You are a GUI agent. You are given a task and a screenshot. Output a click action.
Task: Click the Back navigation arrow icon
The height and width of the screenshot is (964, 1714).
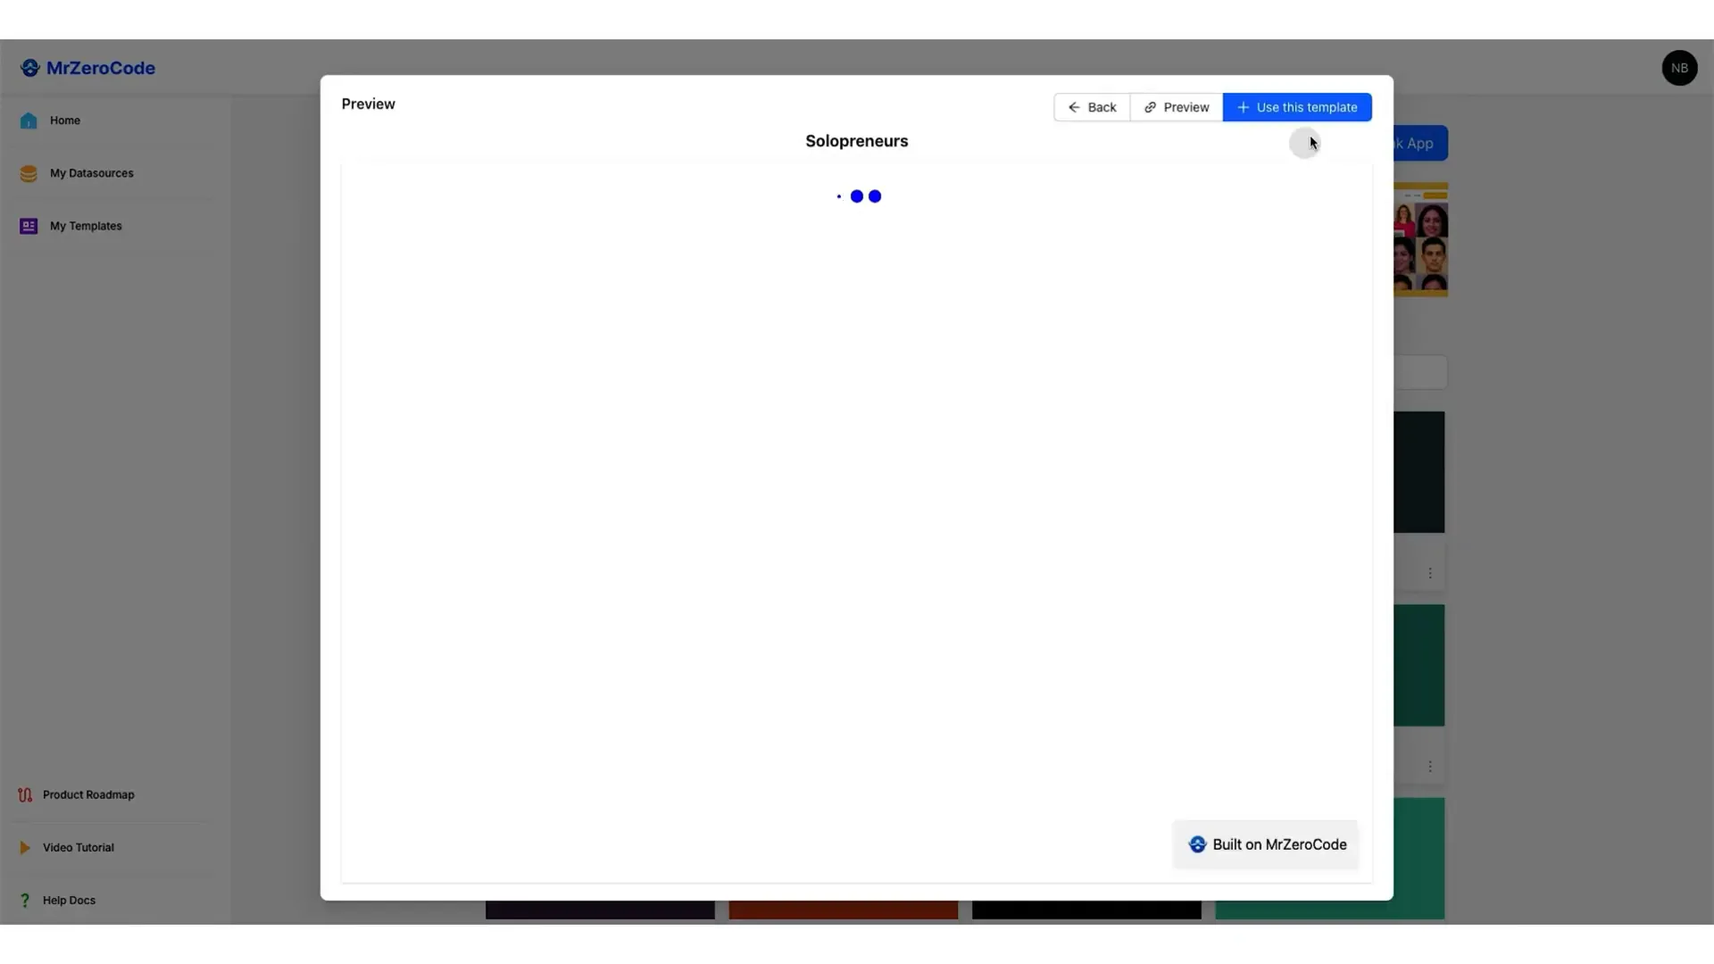click(x=1074, y=107)
